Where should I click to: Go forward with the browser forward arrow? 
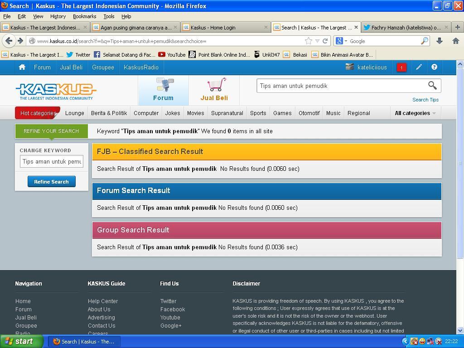pyautogui.click(x=20, y=41)
